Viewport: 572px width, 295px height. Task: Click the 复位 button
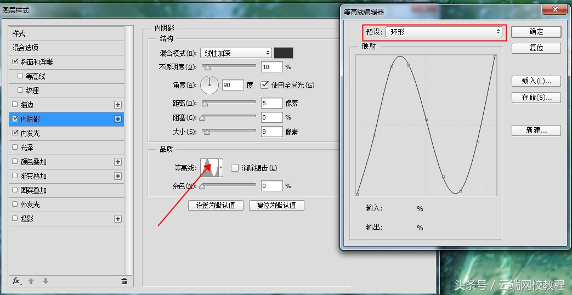[536, 48]
